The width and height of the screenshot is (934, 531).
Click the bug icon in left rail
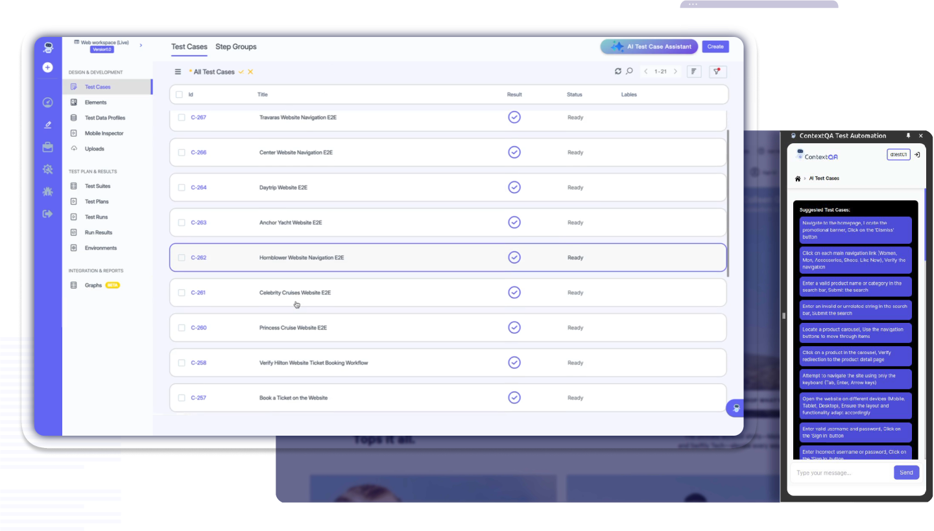coord(48,191)
